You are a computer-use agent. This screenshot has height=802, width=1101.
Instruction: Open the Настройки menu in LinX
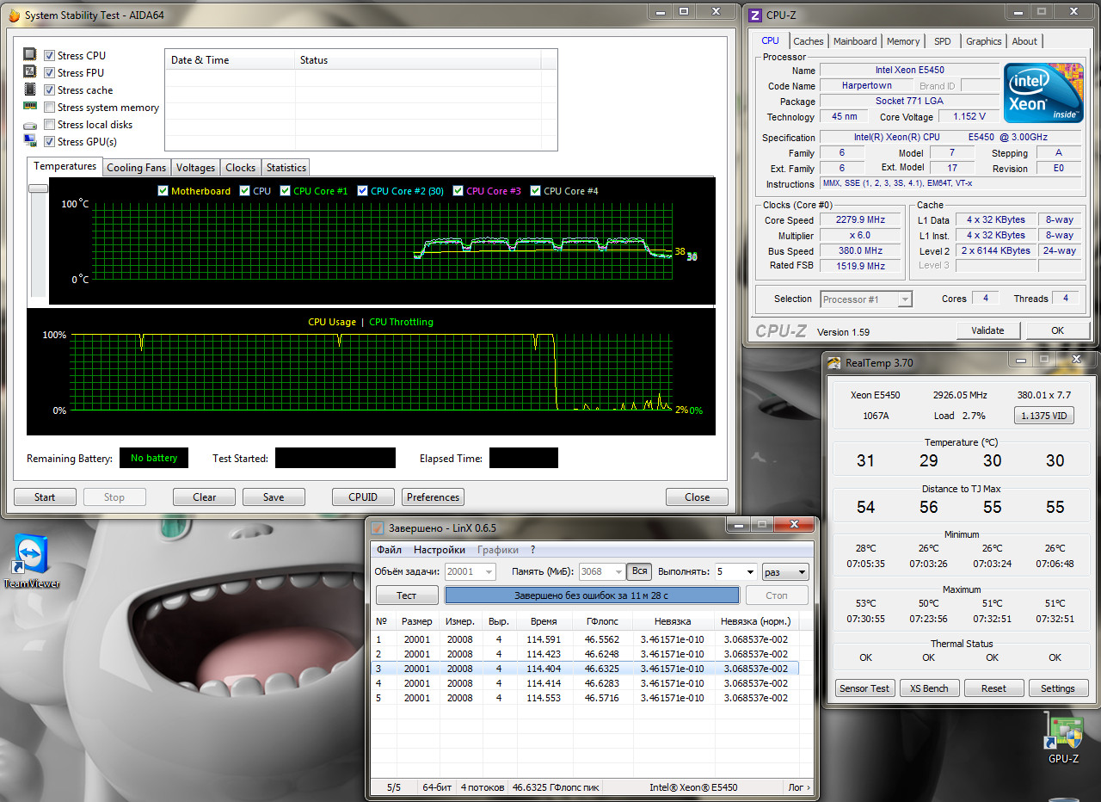point(440,550)
